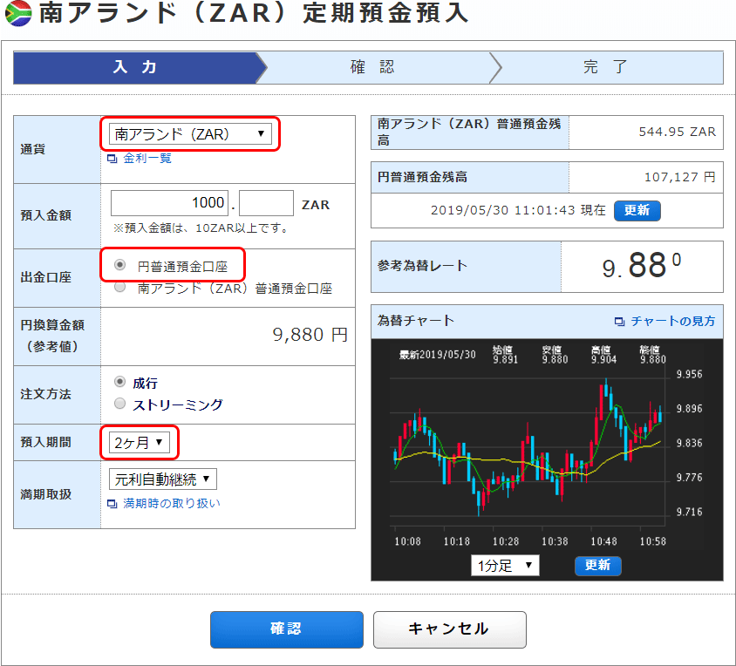Click the popup icon beside チャートの見方
The height and width of the screenshot is (666, 736).
(619, 322)
